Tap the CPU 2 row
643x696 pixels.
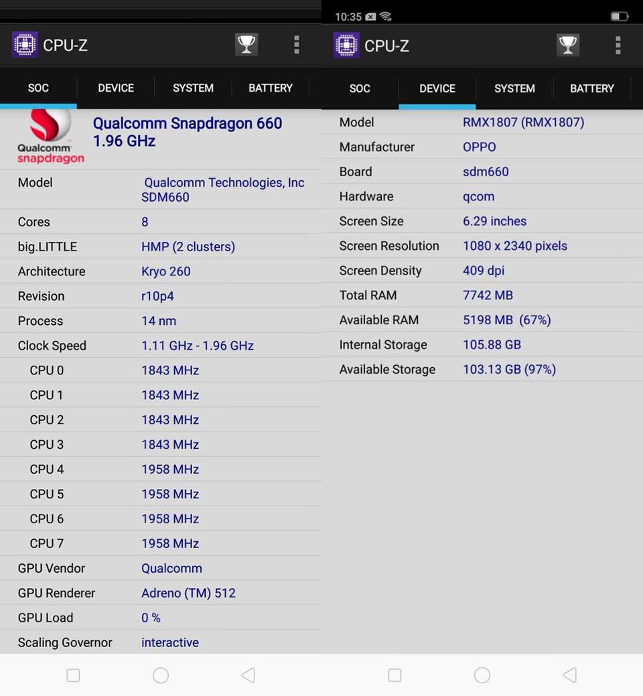point(161,419)
